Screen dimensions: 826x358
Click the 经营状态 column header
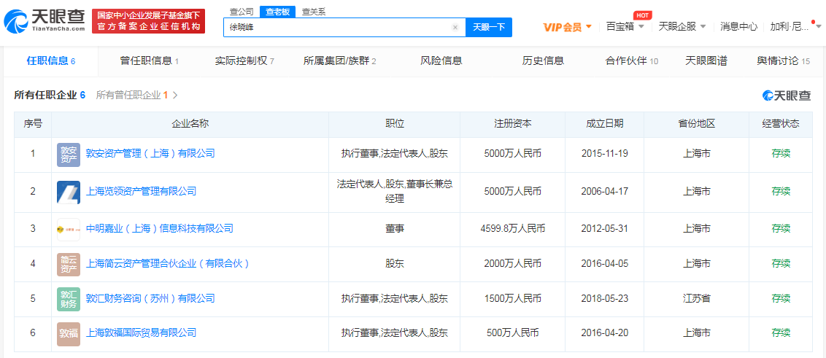[x=781, y=124]
